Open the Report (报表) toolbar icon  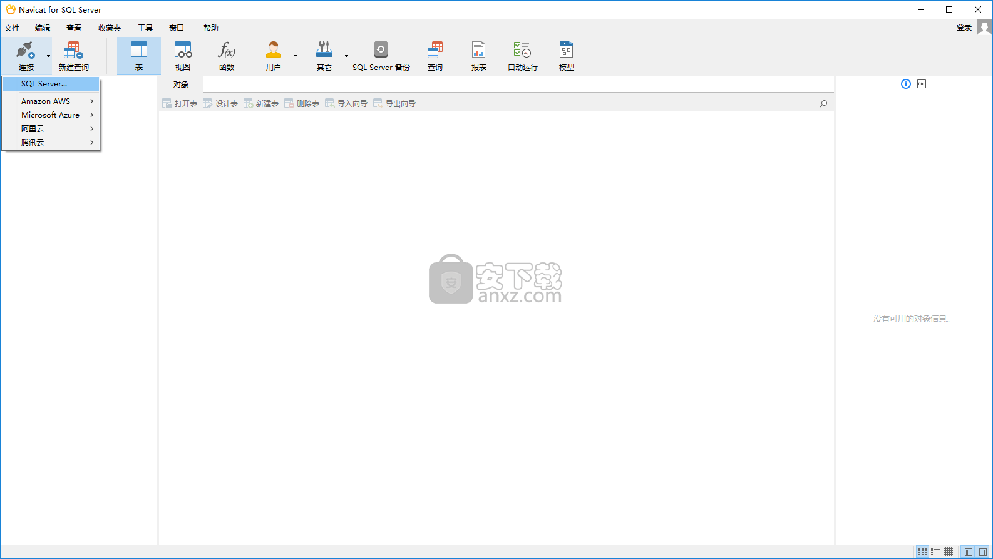(x=479, y=56)
